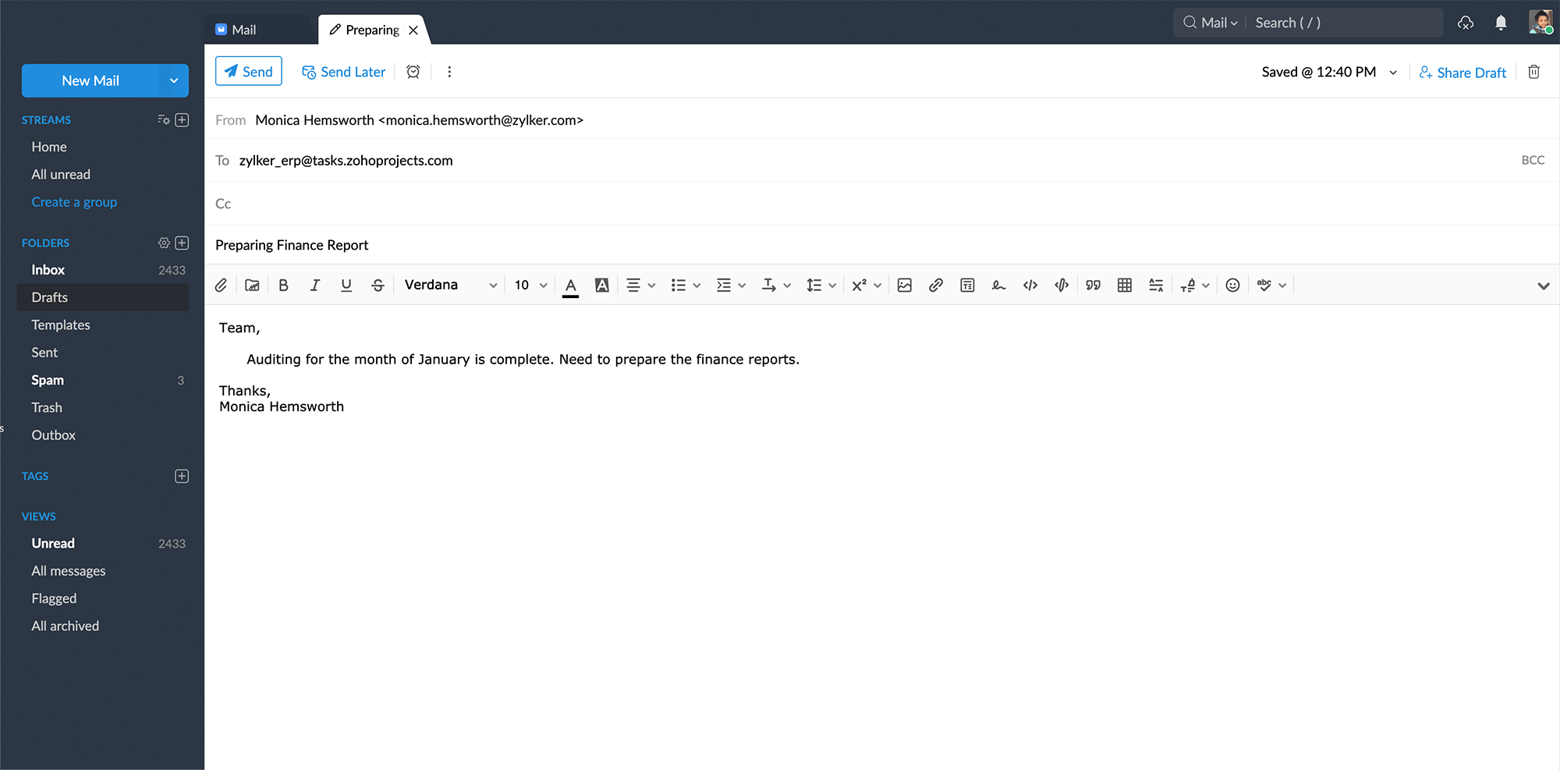Image resolution: width=1560 pixels, height=770 pixels.
Task: Open the superscript options dropdown
Action: tap(866, 286)
